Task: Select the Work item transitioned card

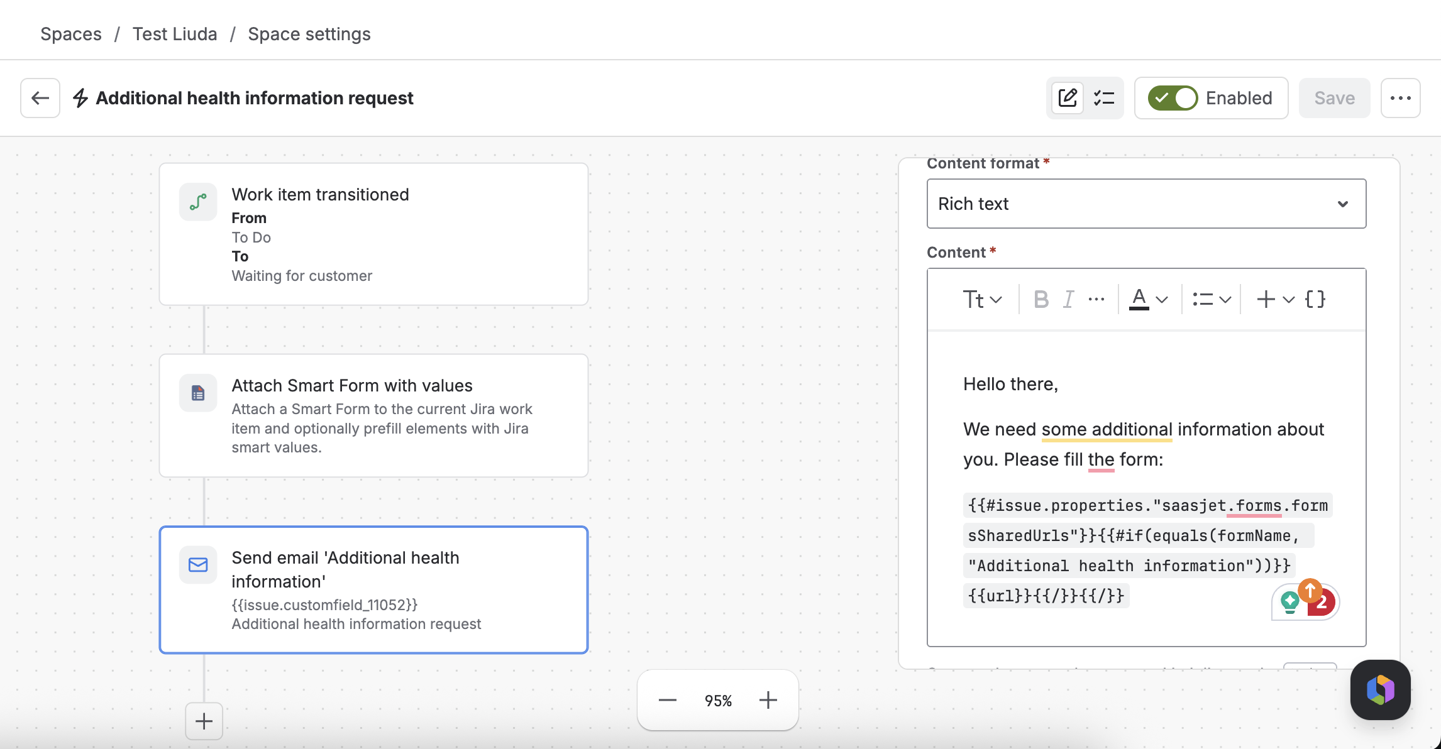Action: (373, 234)
